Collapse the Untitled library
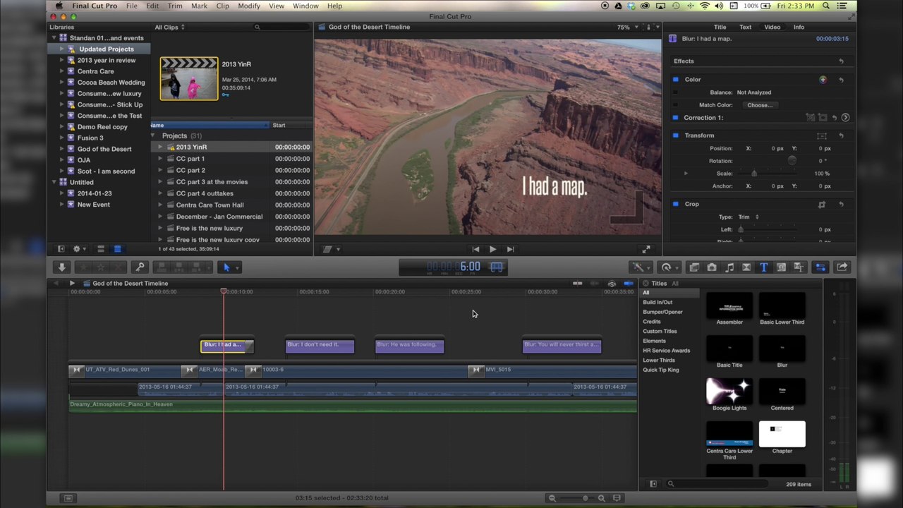Screen dimensions: 903x508 54,182
